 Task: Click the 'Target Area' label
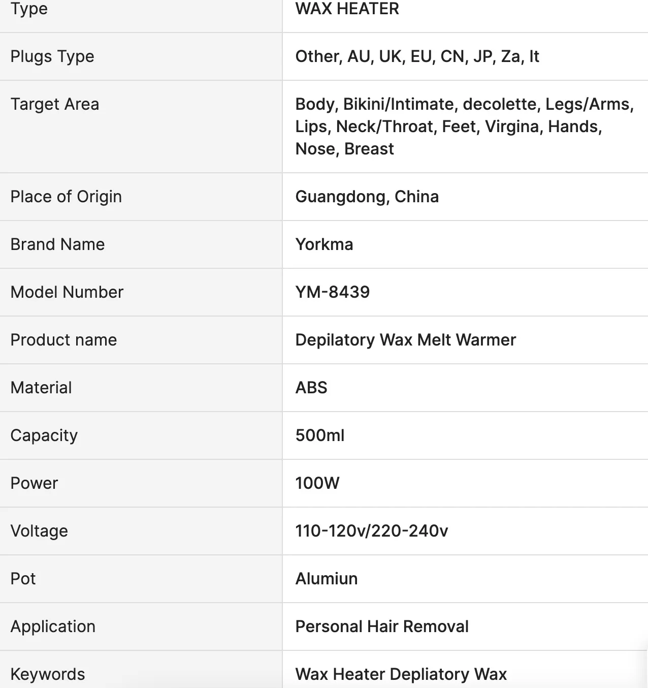(55, 104)
